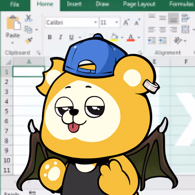Open the Font Color dropdown arrow
The width and height of the screenshot is (195, 195).
pyautogui.click(x=139, y=37)
